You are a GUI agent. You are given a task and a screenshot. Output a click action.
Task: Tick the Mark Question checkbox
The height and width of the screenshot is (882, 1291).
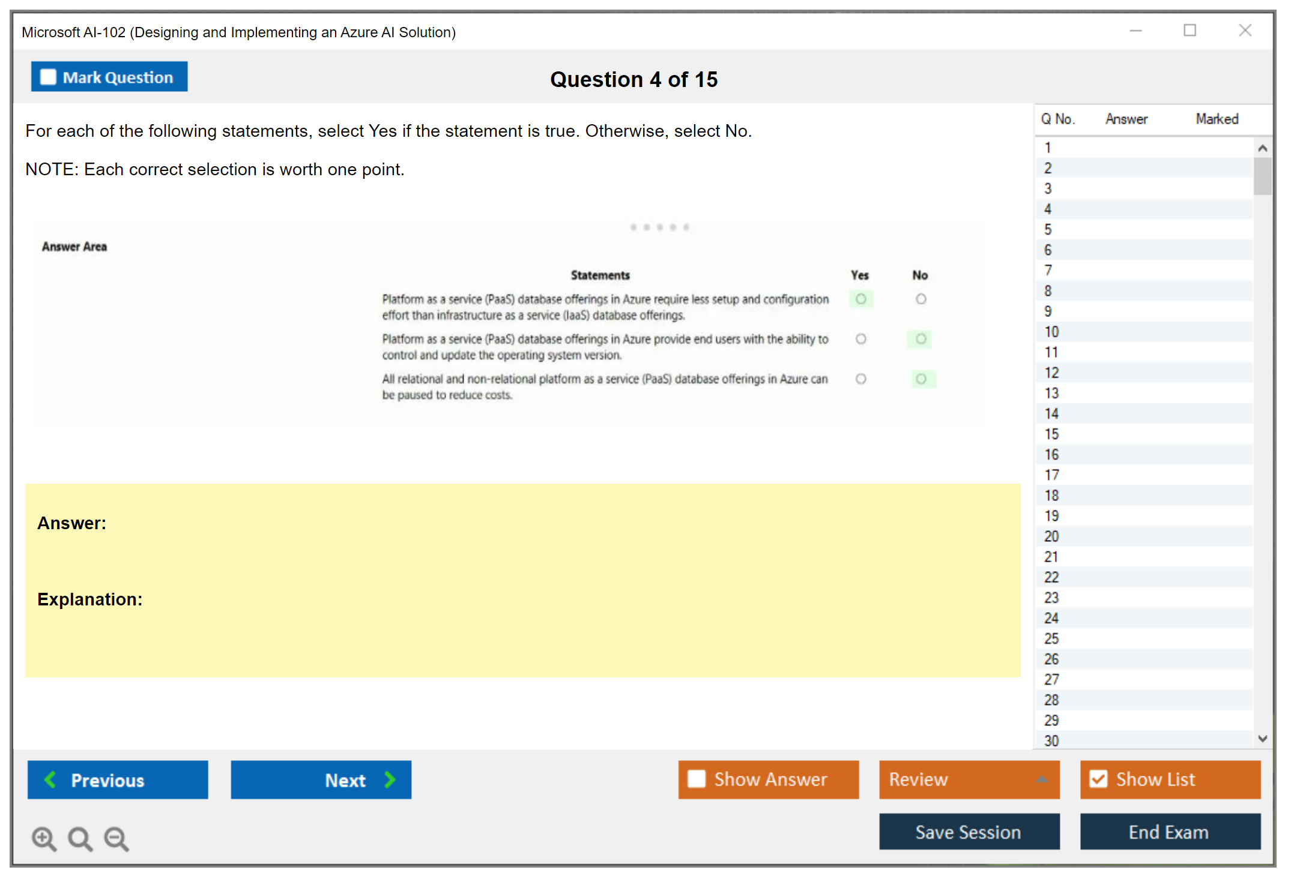48,77
